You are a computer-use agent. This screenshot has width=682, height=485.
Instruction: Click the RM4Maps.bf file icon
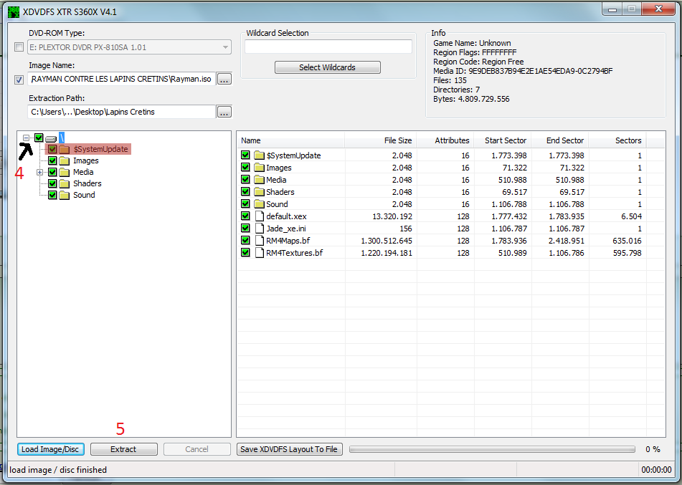pyautogui.click(x=259, y=240)
